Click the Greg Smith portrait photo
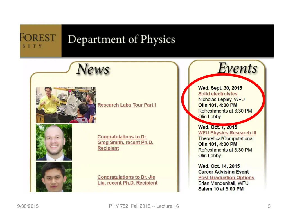Screen dimensions: 288x216 point(54,142)
